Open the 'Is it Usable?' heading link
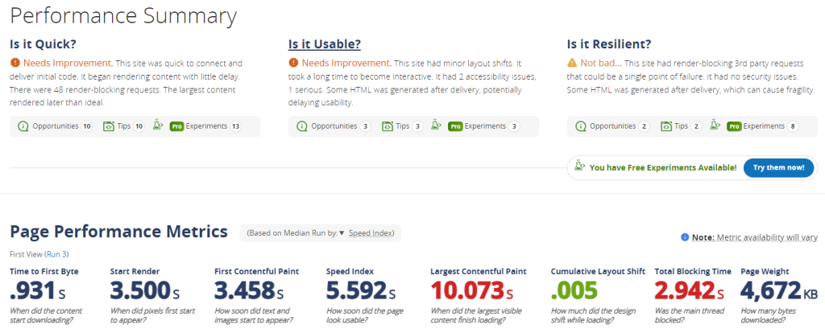Screen dimensions: 825x329 click(324, 44)
